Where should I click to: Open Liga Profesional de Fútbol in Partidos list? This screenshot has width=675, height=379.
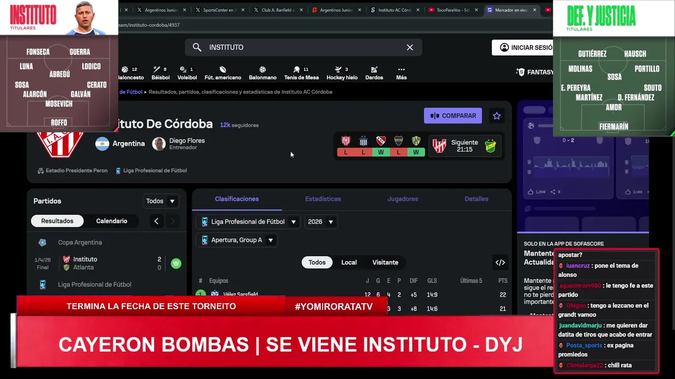tap(94, 285)
